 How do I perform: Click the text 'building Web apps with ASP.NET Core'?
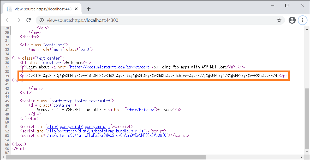coord(190,67)
